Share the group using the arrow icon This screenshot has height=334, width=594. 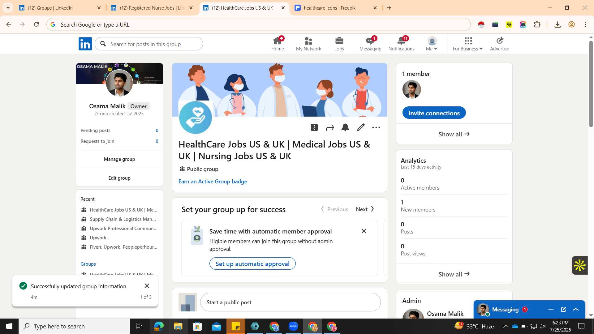(x=330, y=127)
